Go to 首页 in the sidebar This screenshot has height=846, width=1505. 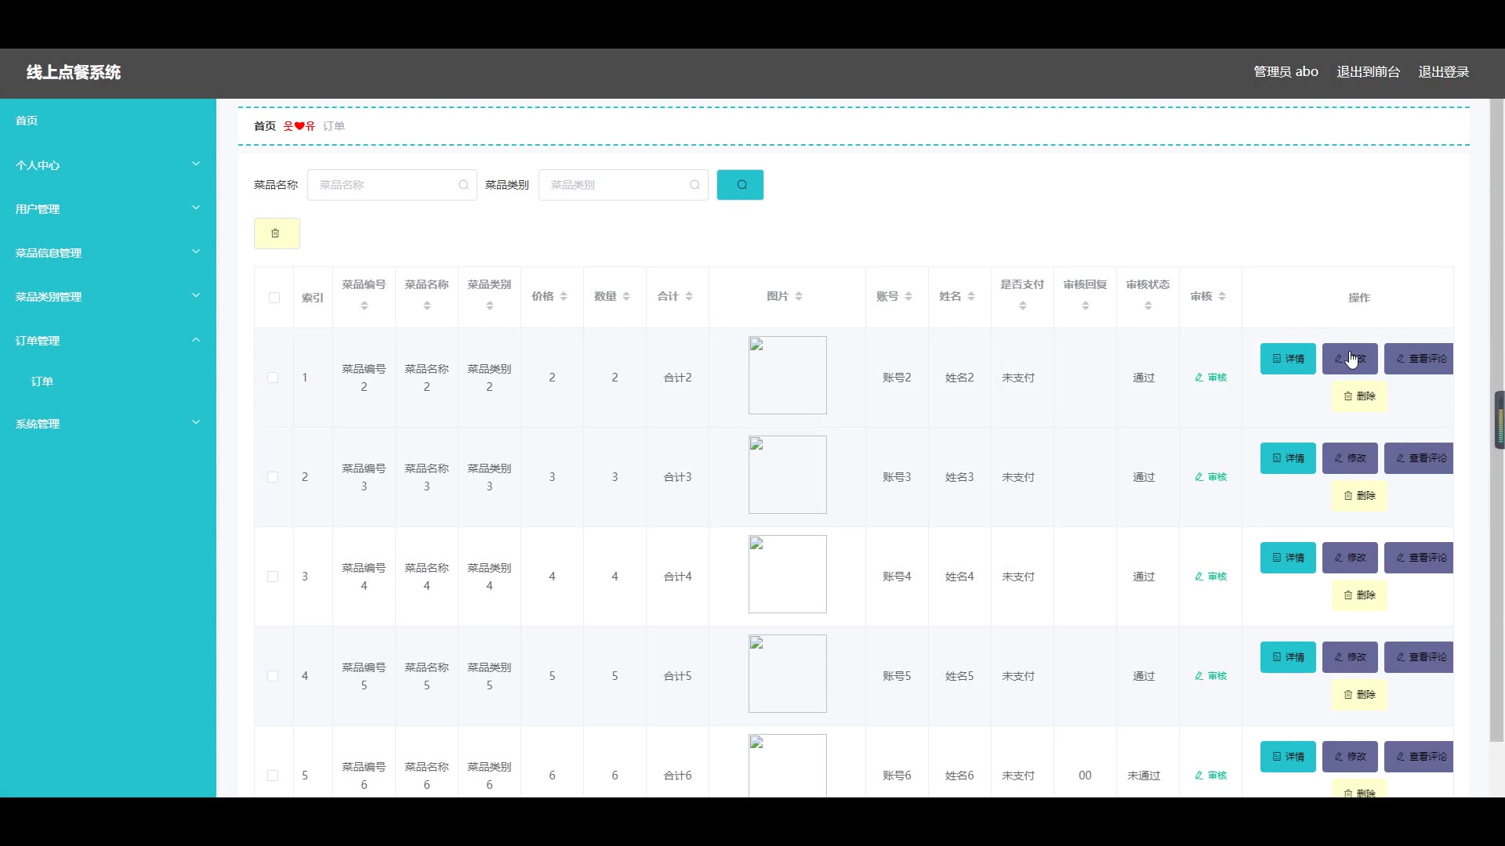click(x=27, y=121)
